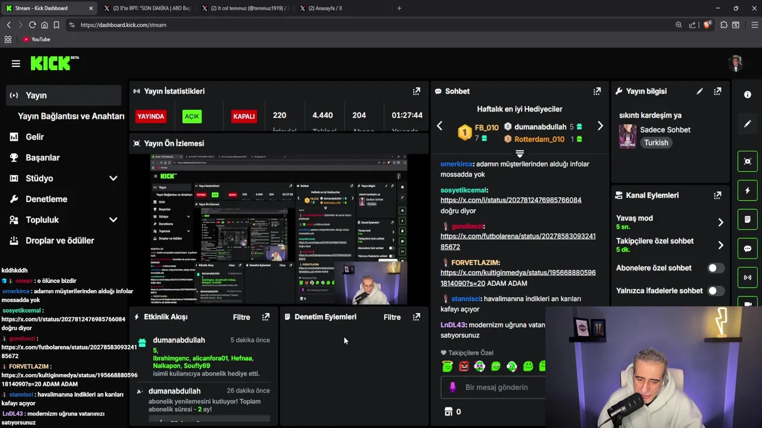Switch to the X'te BPT browser tab
Image resolution: width=762 pixels, height=428 pixels.
(146, 8)
